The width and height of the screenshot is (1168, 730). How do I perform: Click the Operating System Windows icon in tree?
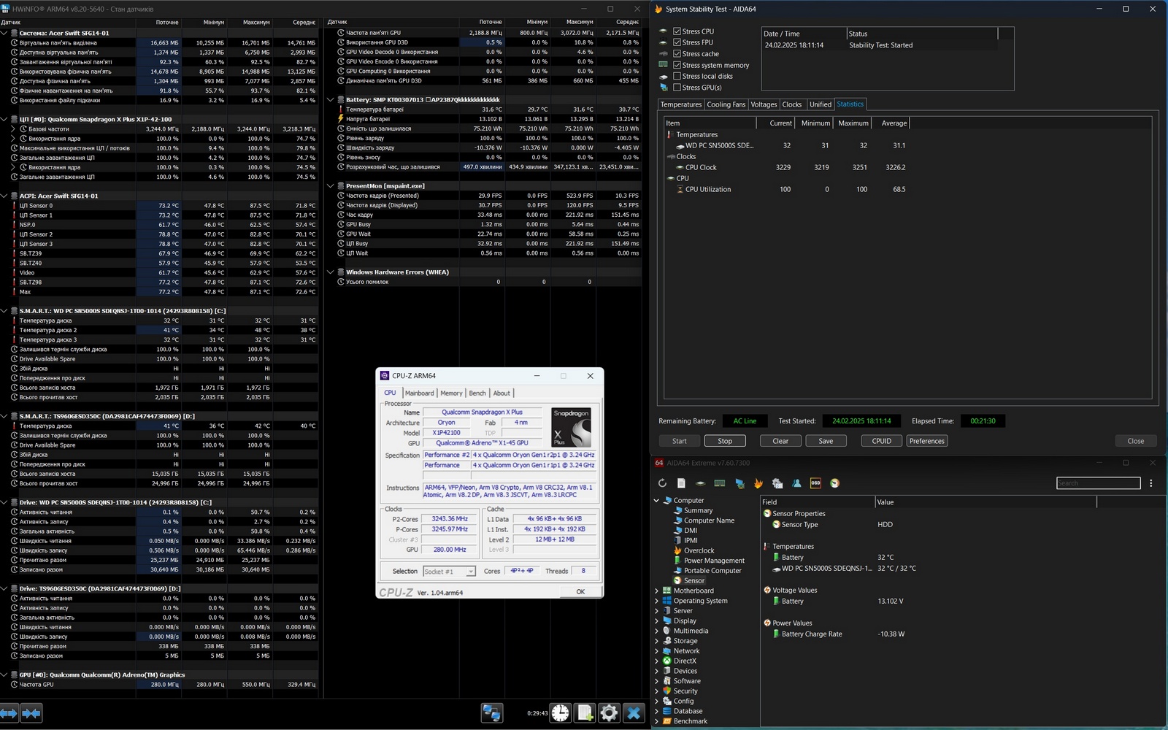click(x=667, y=601)
